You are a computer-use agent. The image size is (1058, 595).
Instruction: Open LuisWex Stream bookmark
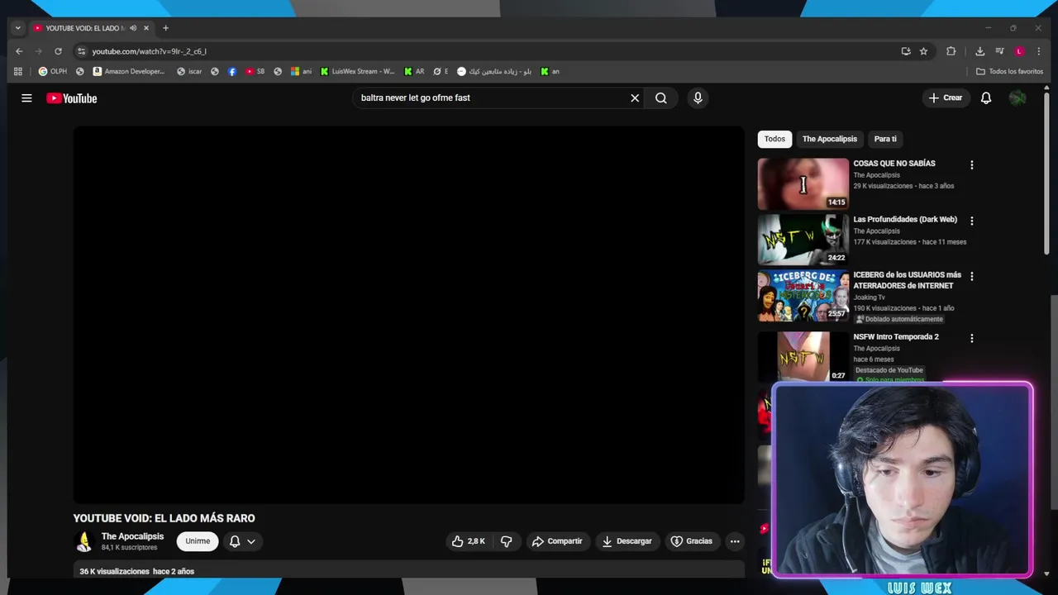click(358, 71)
